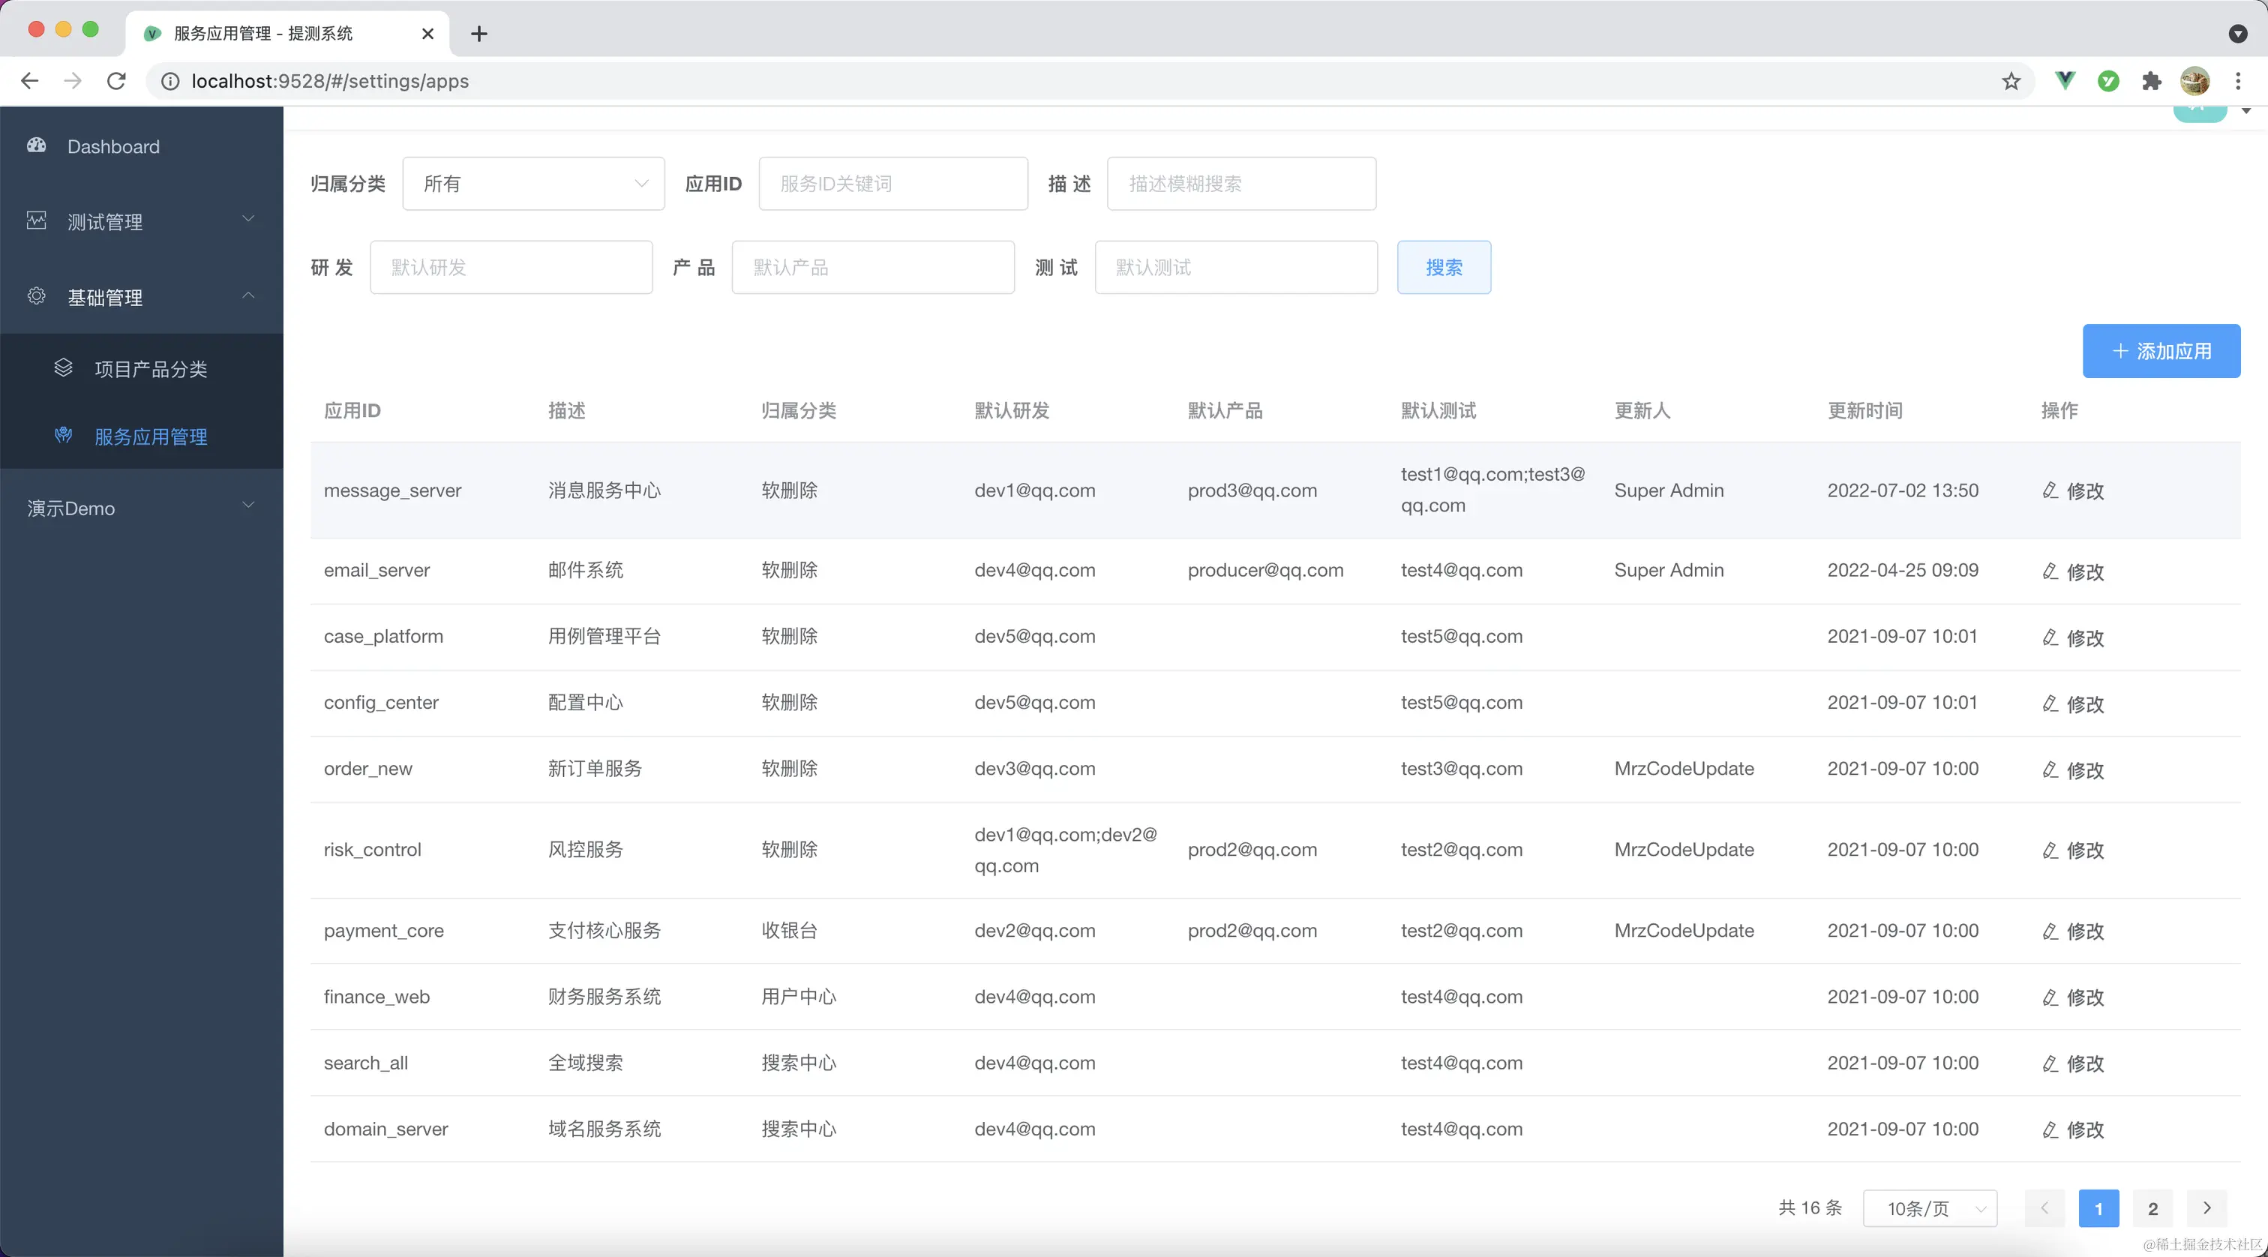Screen dimensions: 2268x1257
Task: Click edit pencil icon for email_server row
Action: pos(2050,571)
